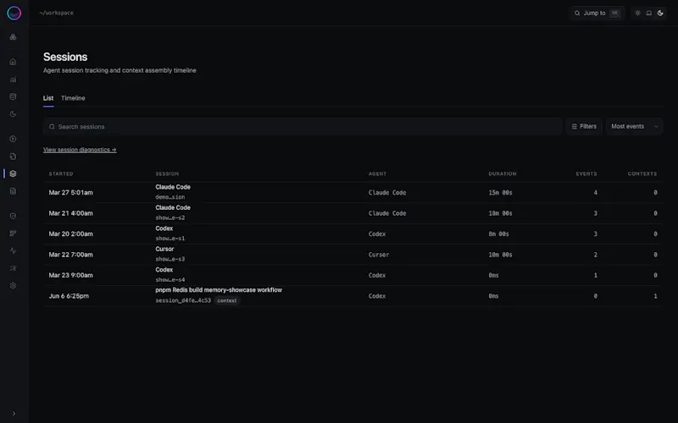This screenshot has width=678, height=423.
Task: Open the clover-shaped icon below the logo
Action: 13,37
